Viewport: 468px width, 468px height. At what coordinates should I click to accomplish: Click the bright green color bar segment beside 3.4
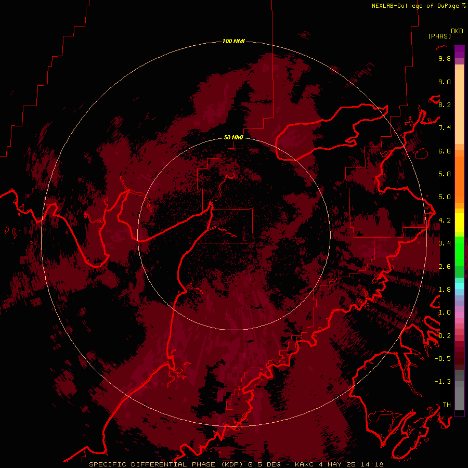pos(459,251)
